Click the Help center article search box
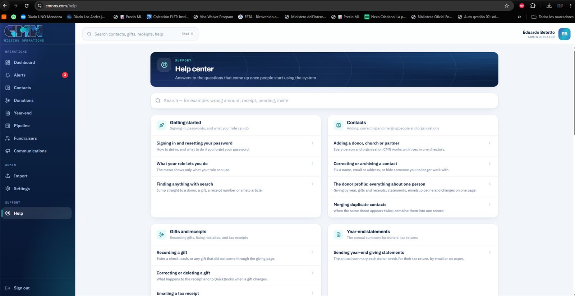This screenshot has width=575, height=296. (324, 101)
